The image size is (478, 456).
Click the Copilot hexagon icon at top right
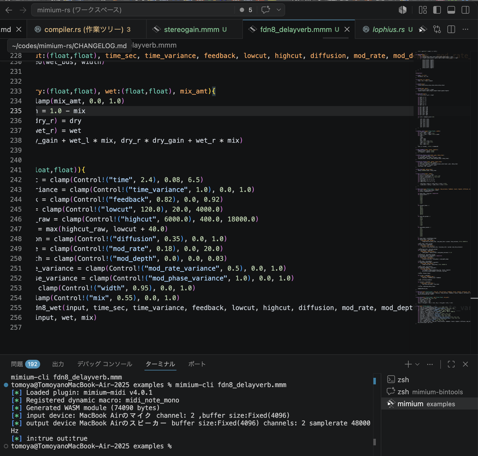(x=403, y=10)
